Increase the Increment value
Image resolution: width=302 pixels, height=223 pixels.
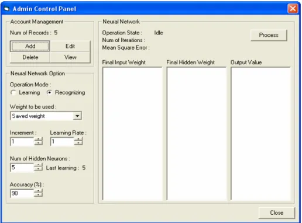click(x=39, y=140)
